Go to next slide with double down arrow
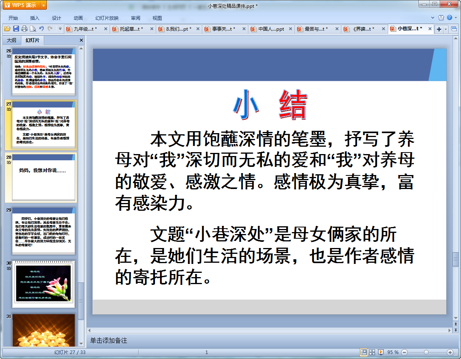Screen dimensions: 461x359 pyautogui.click(x=456, y=330)
